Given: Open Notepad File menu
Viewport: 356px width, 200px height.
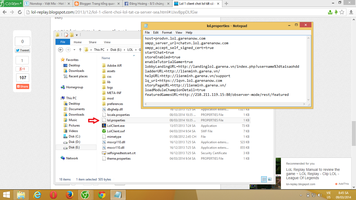Looking at the screenshot, I should coord(147,33).
